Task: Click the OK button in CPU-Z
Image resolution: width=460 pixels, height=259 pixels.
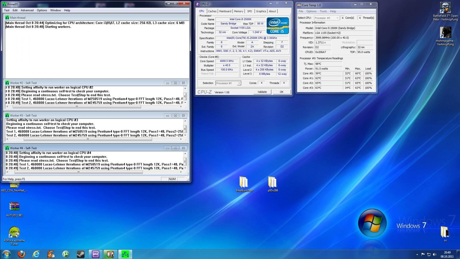Action: [281, 92]
